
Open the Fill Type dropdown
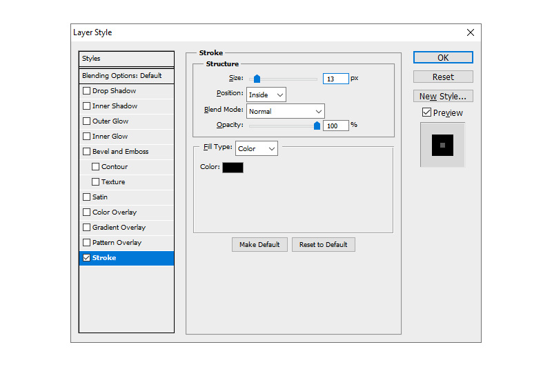click(256, 148)
